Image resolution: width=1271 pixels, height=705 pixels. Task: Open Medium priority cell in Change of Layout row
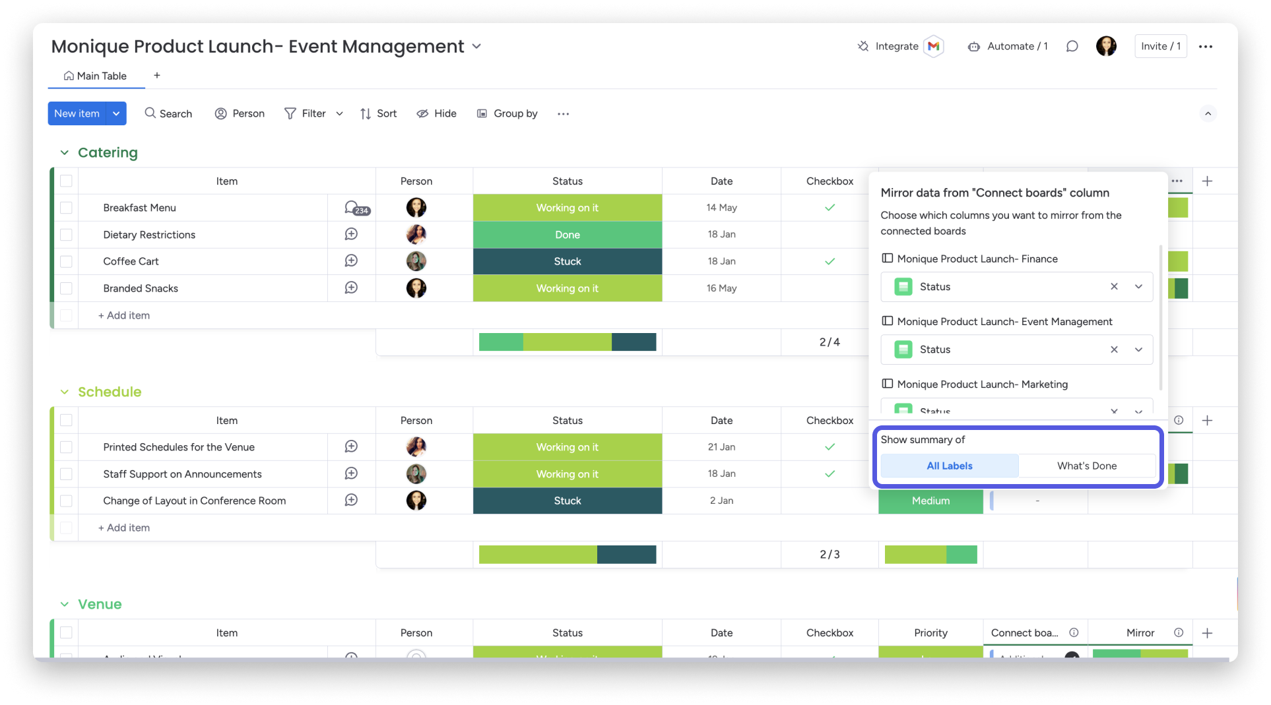pyautogui.click(x=930, y=501)
